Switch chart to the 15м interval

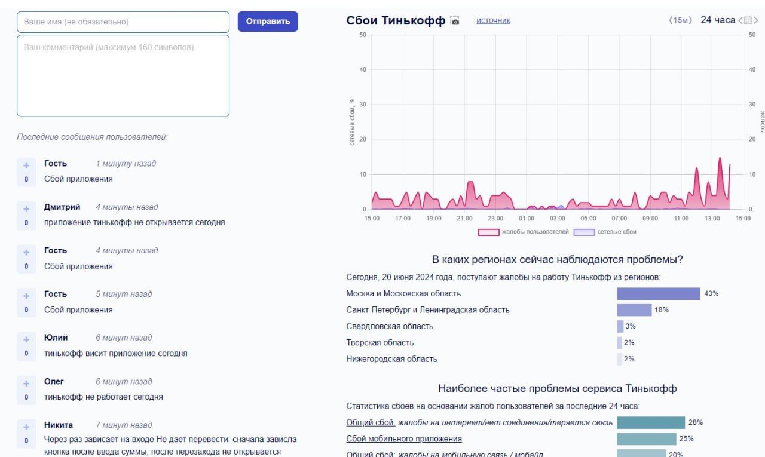[x=680, y=20]
